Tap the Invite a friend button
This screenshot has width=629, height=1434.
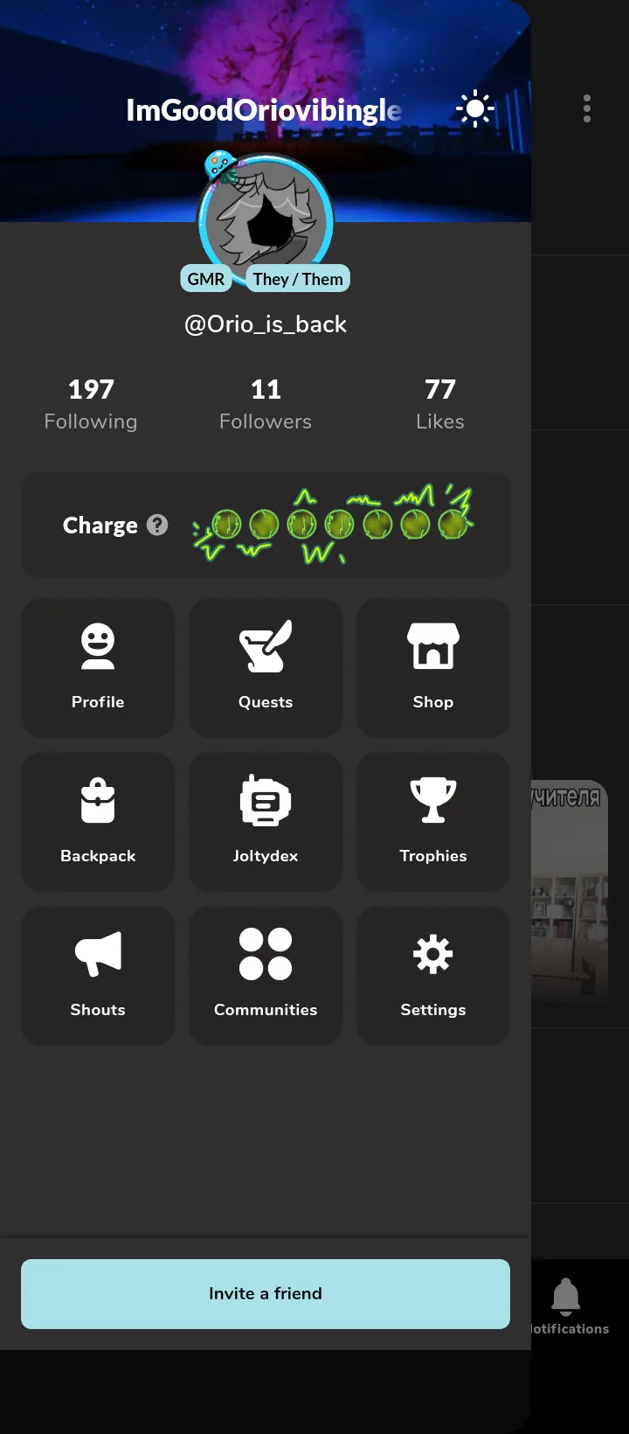click(266, 1294)
